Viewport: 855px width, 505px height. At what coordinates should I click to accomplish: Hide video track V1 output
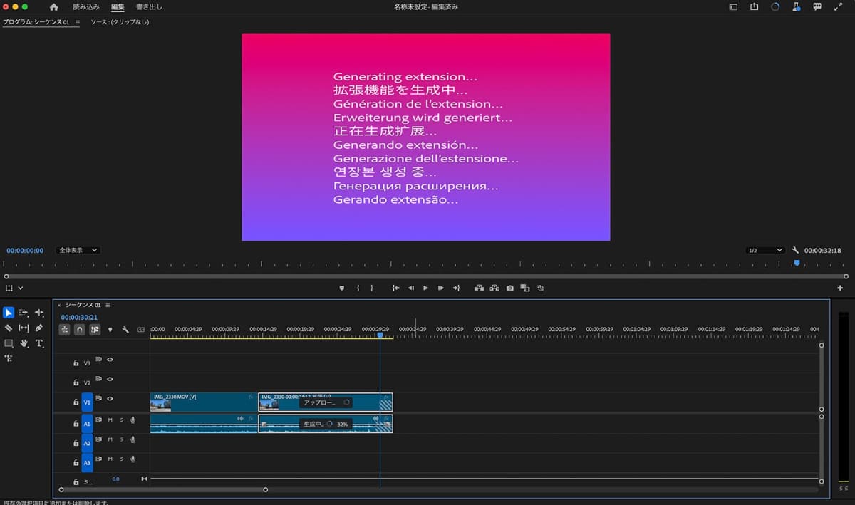point(110,399)
